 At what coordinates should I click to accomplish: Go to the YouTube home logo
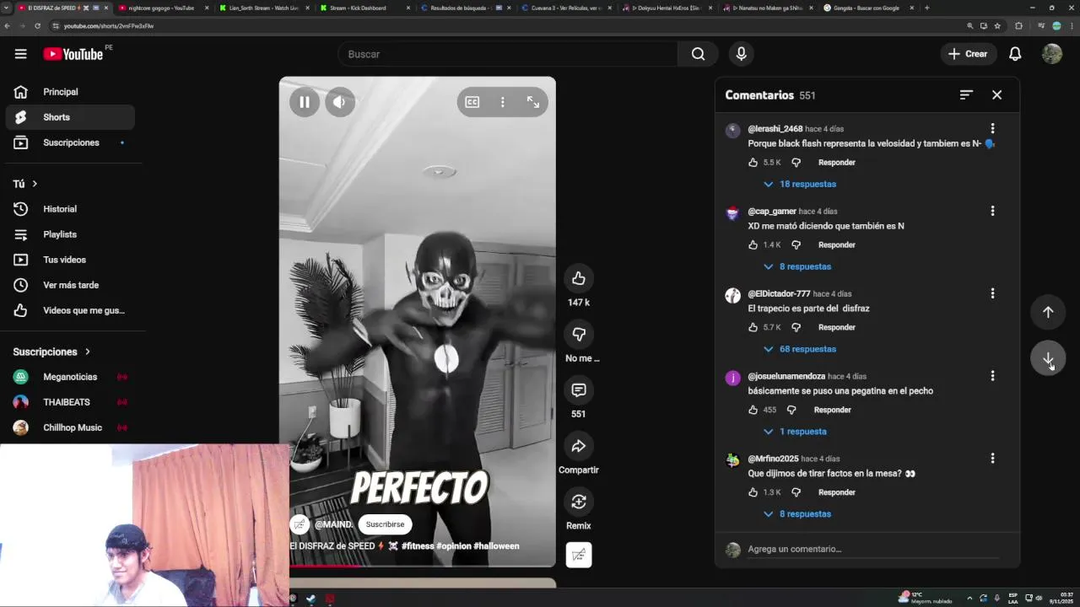point(73,54)
